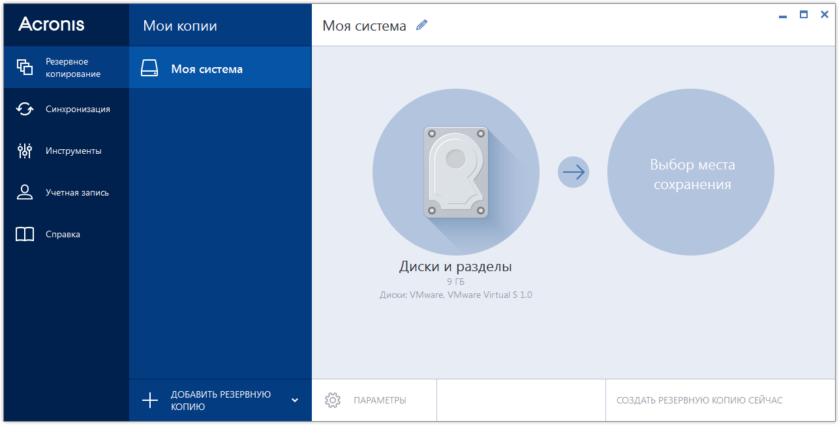Click the 9 ГБ size label
Viewport: 839px width, 425px height.
coord(455,281)
